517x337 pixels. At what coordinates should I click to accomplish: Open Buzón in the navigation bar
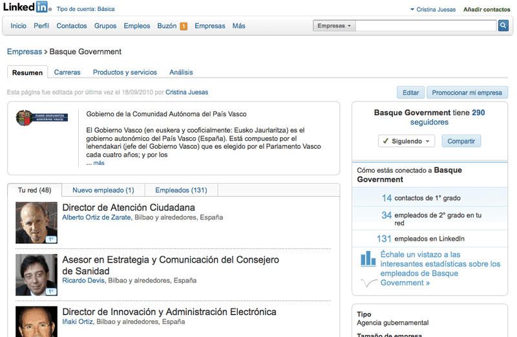167,26
